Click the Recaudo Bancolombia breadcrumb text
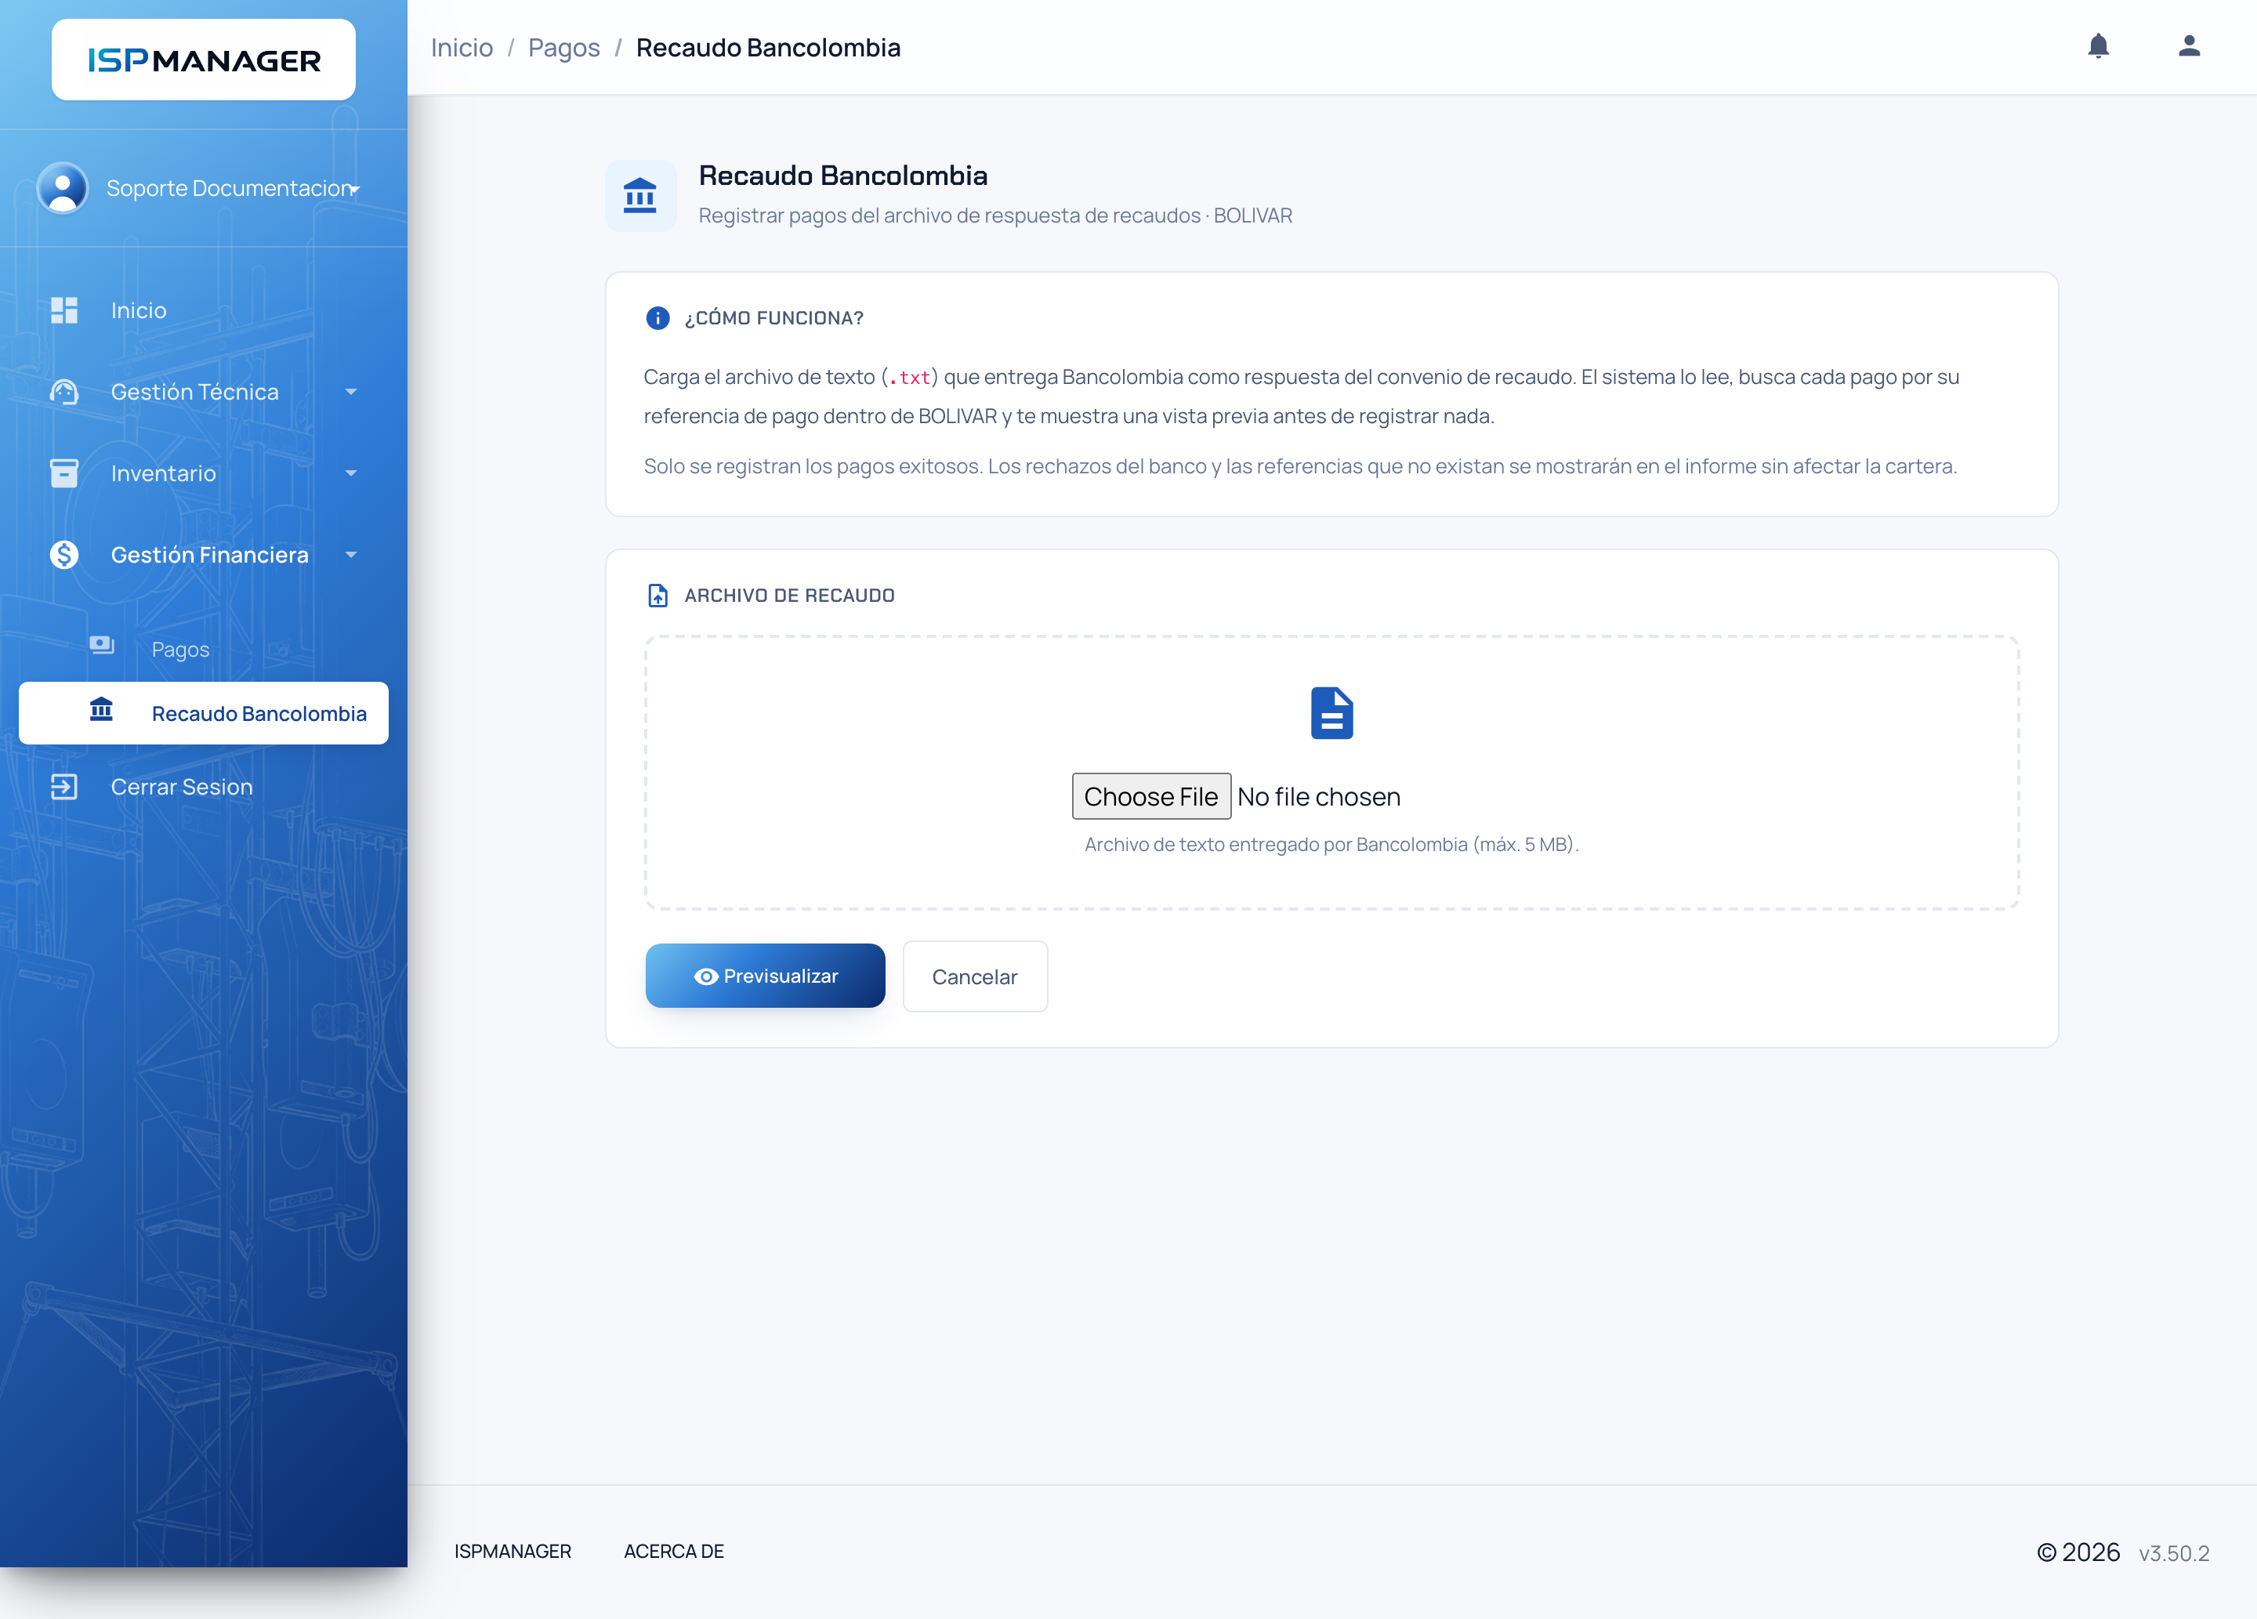 coord(768,48)
